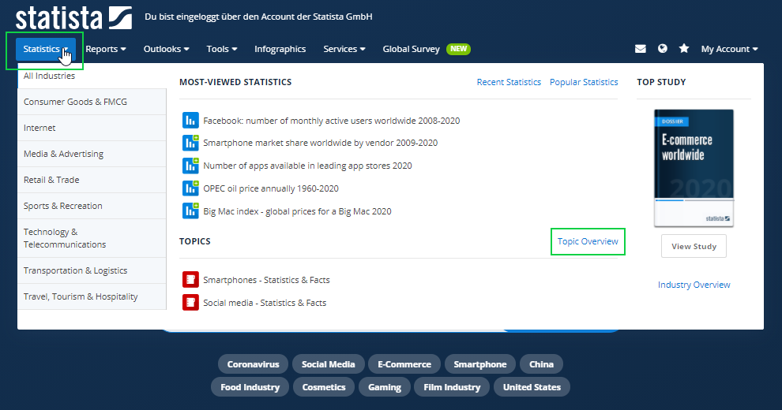This screenshot has width=782, height=410.
Task: Click chart icon beside OPEC oil price
Action: (190, 188)
